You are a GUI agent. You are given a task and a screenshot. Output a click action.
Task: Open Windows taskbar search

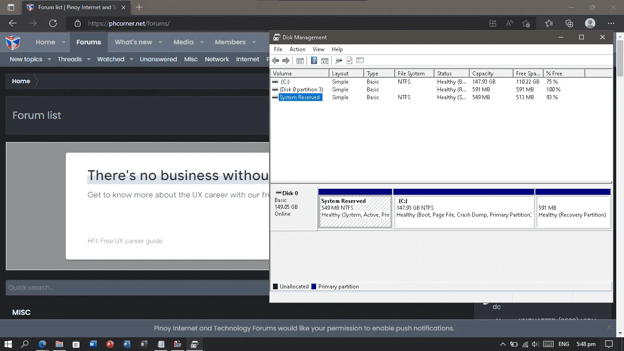(x=25, y=344)
